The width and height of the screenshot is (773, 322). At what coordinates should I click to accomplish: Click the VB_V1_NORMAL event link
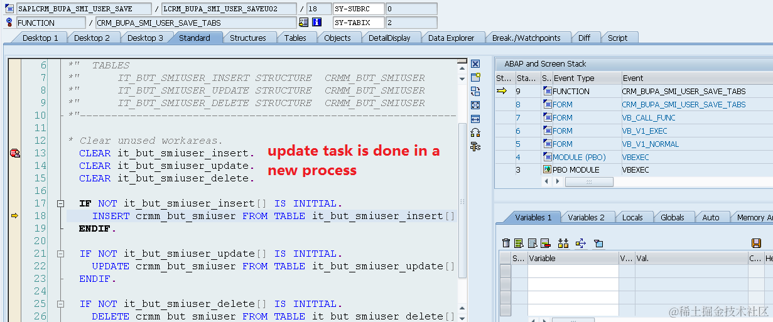click(649, 144)
